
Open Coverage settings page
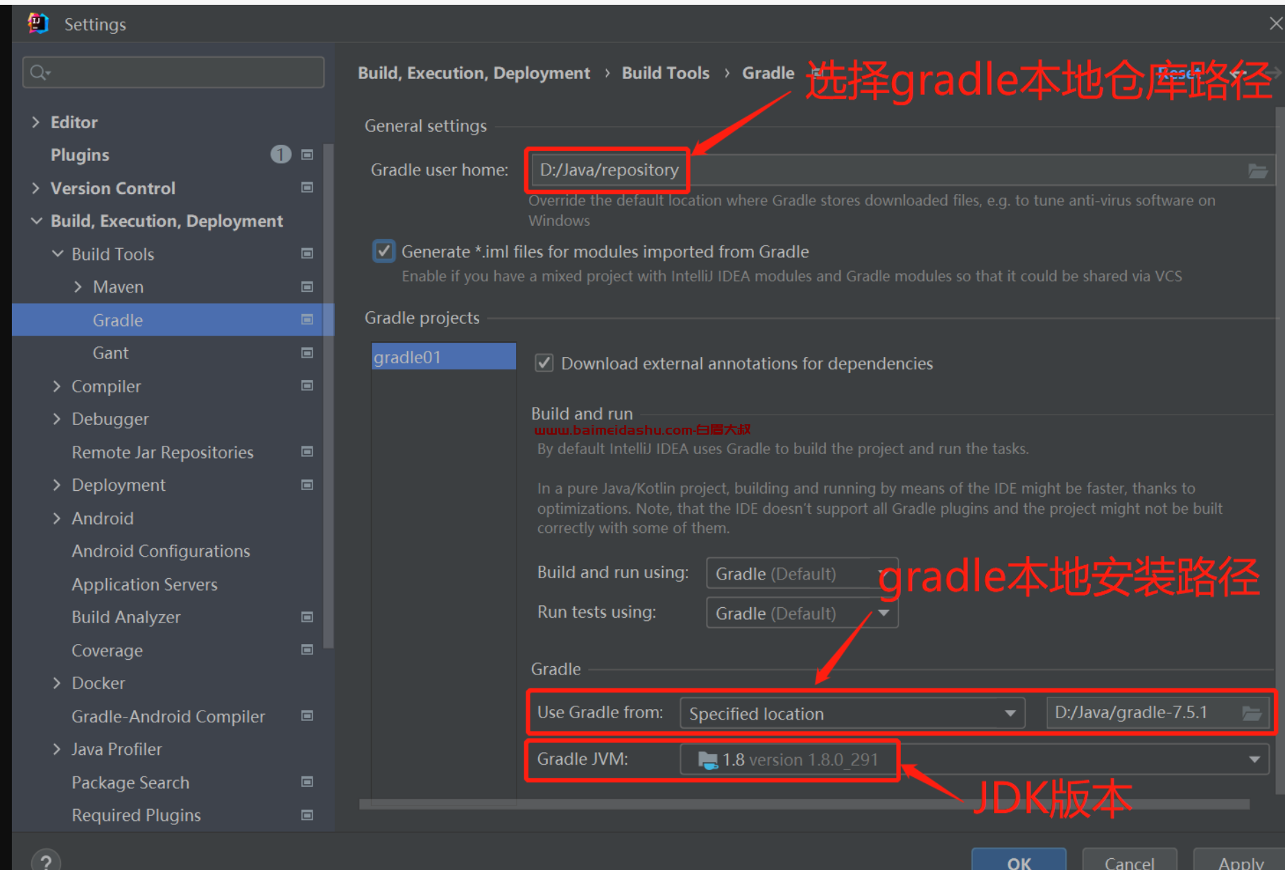pyautogui.click(x=107, y=650)
